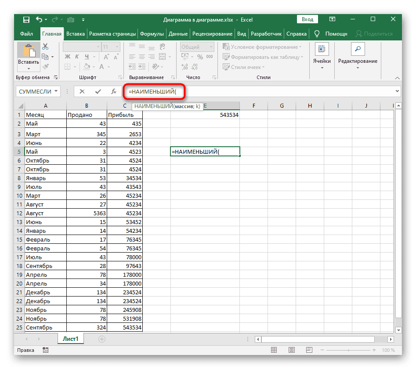416x369 pixels.
Task: Expand the СУММЕСЛИ name box dropdown
Action: pos(56,91)
